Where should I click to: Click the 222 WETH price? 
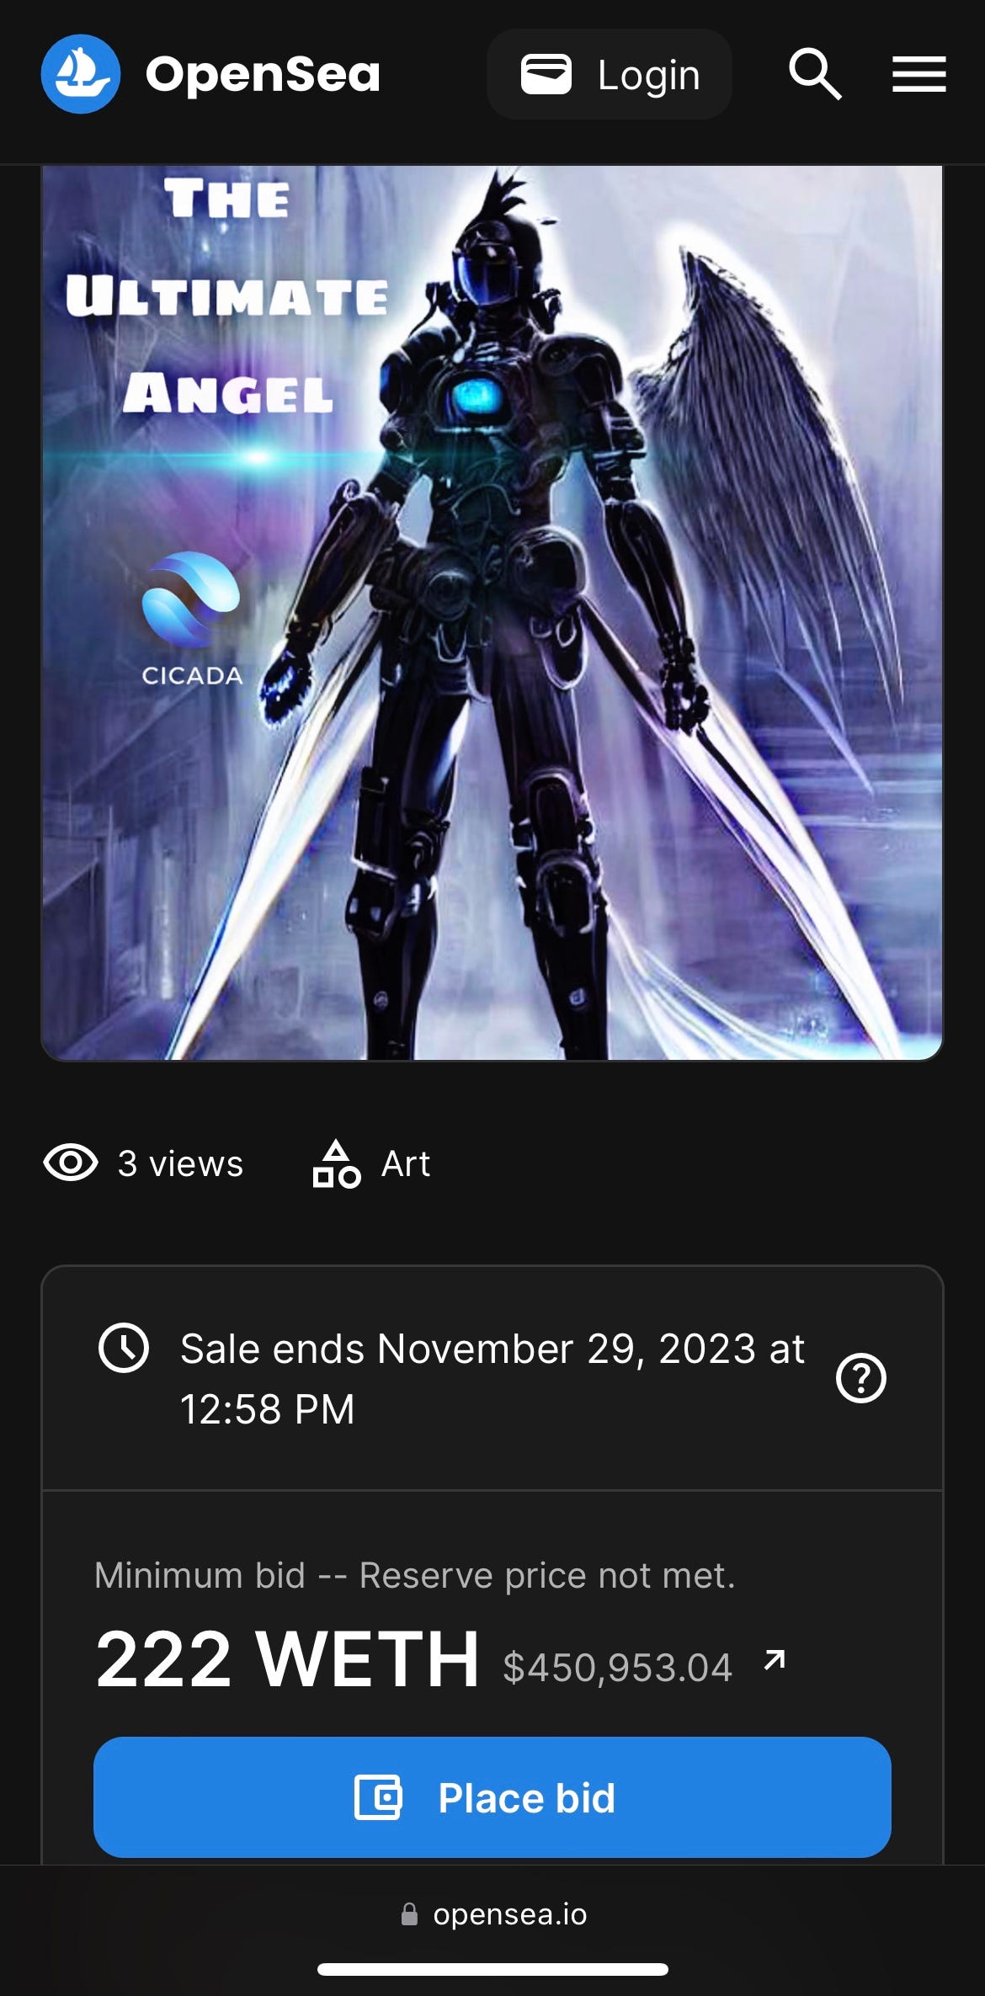click(287, 1658)
